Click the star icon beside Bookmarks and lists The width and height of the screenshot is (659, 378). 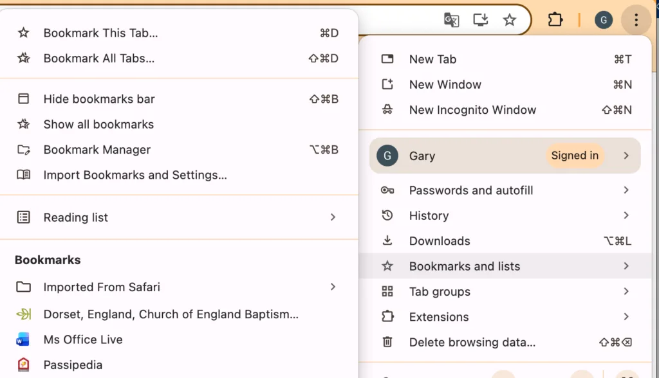(387, 266)
